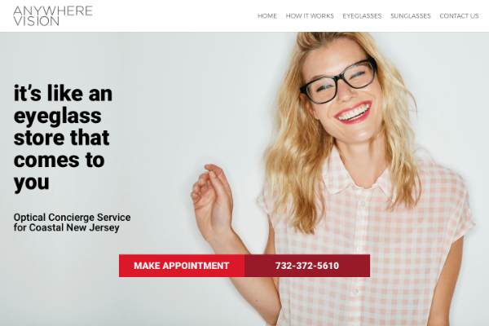The image size is (489, 326).
Task: Click the "store that" headline line
Action: tap(61, 138)
